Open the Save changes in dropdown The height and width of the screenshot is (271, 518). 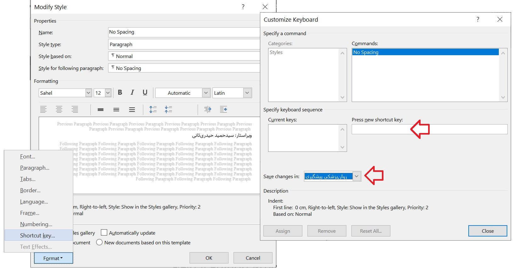pyautogui.click(x=356, y=176)
